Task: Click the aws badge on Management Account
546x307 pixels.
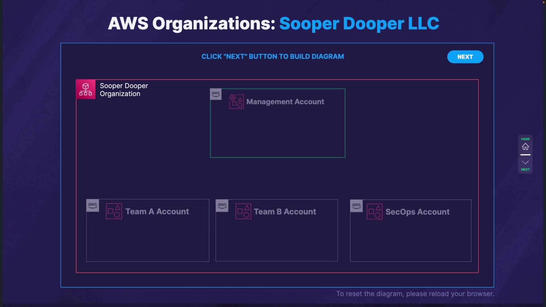Action: [x=216, y=94]
